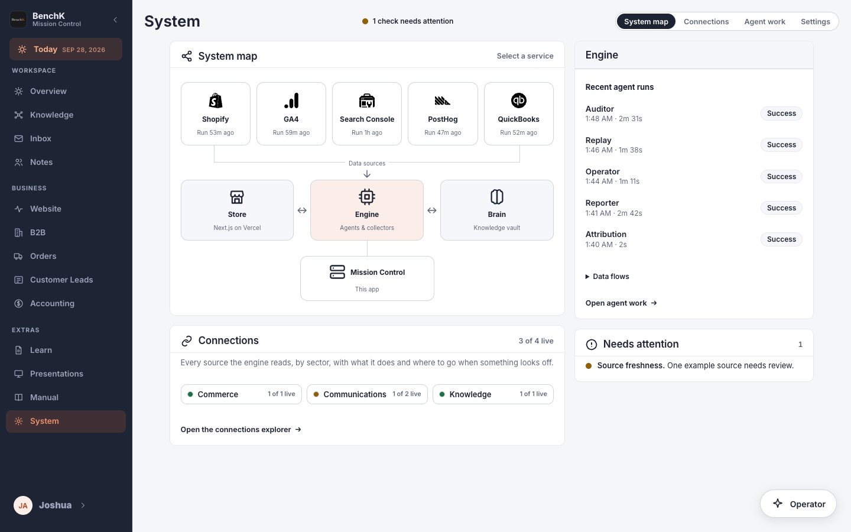Click the Engine chip icon
The height and width of the screenshot is (532, 851).
(x=367, y=197)
